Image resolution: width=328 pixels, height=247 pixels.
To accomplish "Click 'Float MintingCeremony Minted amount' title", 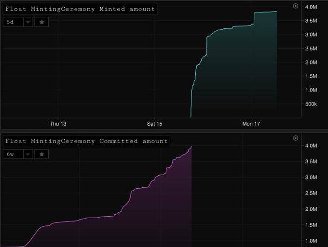I will (80, 9).
